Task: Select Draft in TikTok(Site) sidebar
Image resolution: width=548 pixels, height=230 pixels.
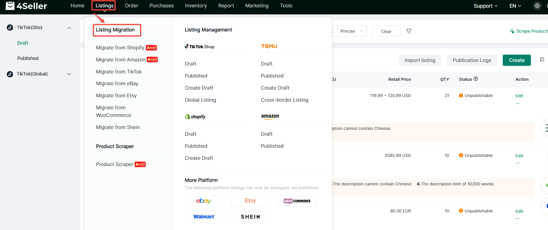Action: click(x=23, y=43)
